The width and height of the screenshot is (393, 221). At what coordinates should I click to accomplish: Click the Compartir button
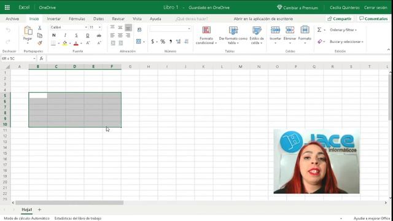click(x=340, y=18)
